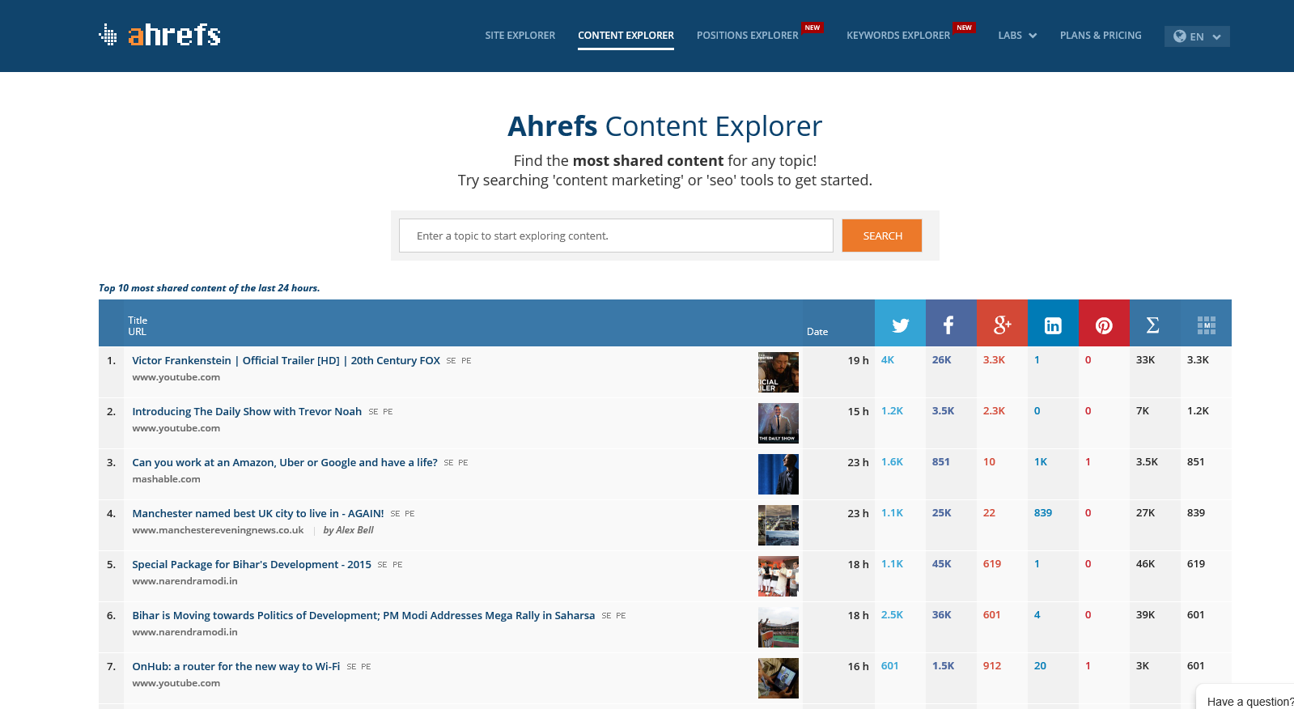Click the topic search input field
This screenshot has height=709, width=1294.
pos(615,236)
